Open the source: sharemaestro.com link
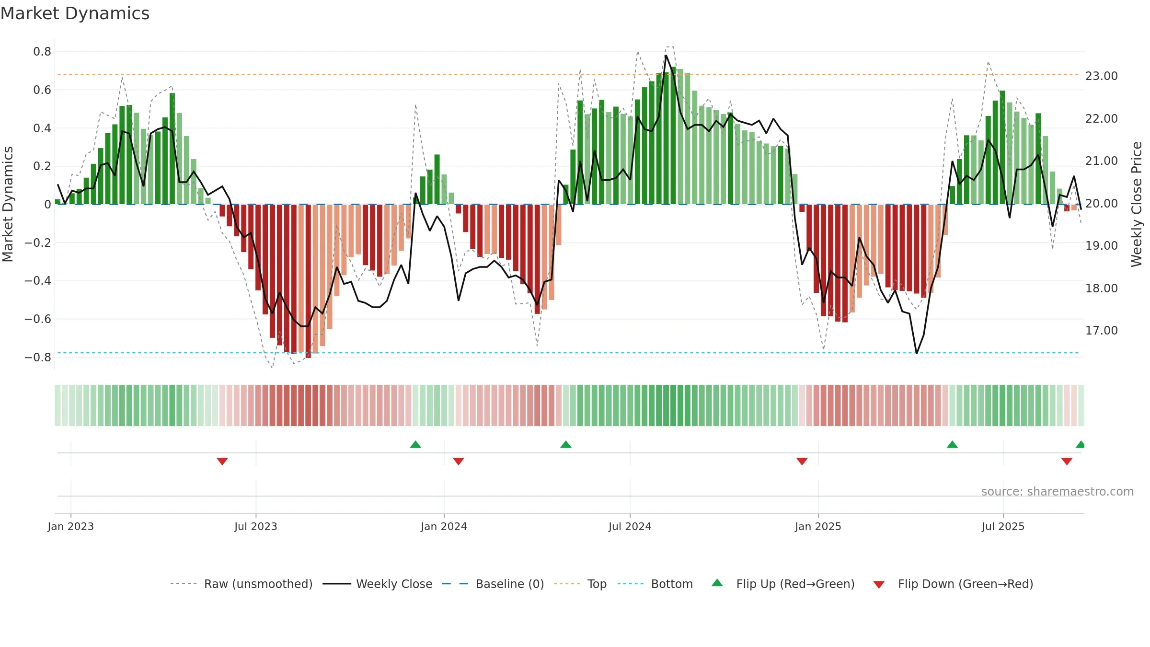The height and width of the screenshot is (647, 1150). pos(1058,492)
